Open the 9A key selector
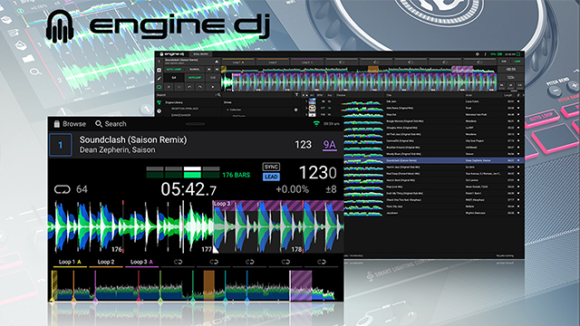 pos(329,145)
